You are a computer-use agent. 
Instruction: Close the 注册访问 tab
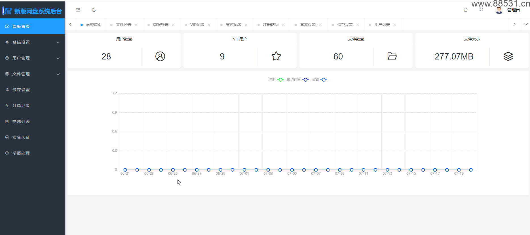[x=283, y=25]
